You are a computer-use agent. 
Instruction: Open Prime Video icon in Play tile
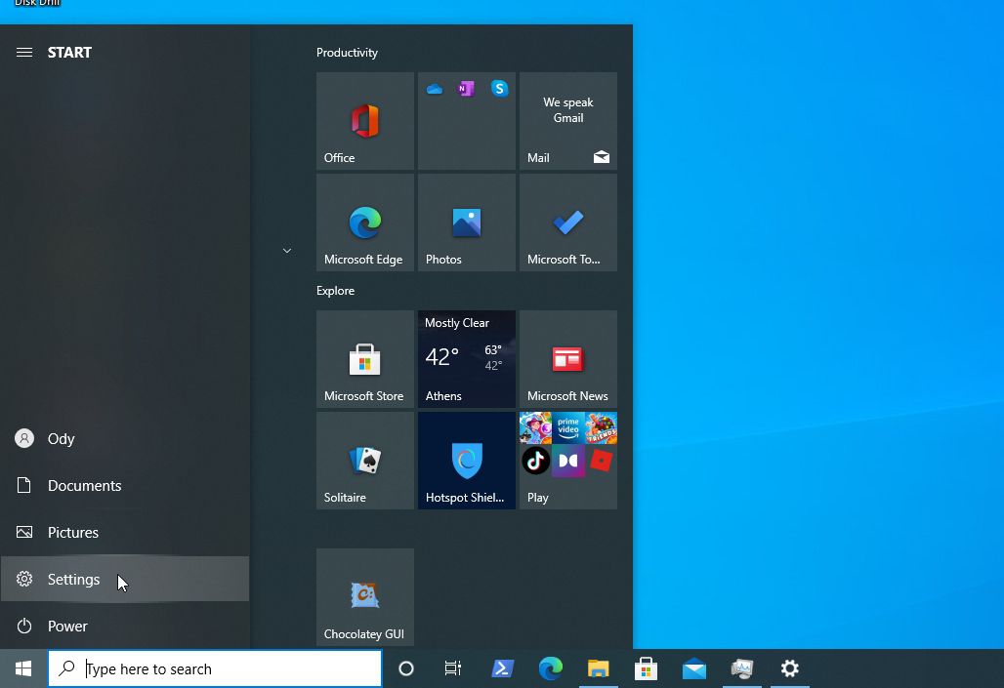568,428
